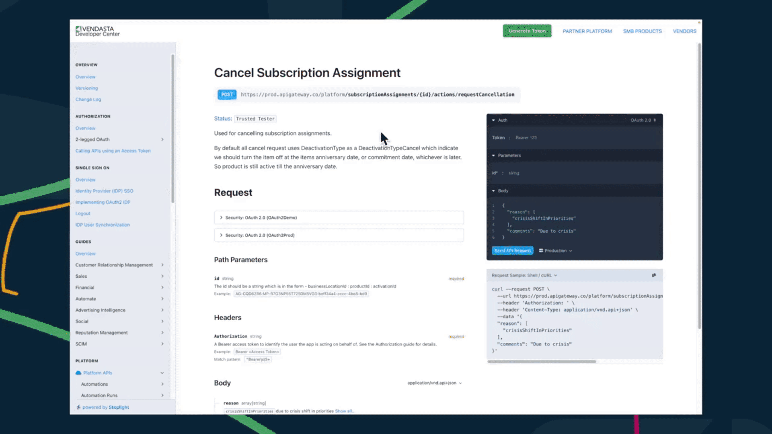This screenshot has width=772, height=434.
Task: Click the Send API Request button
Action: [512, 250]
